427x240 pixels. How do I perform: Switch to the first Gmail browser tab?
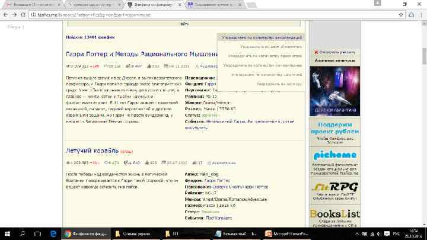[x=33, y=5]
